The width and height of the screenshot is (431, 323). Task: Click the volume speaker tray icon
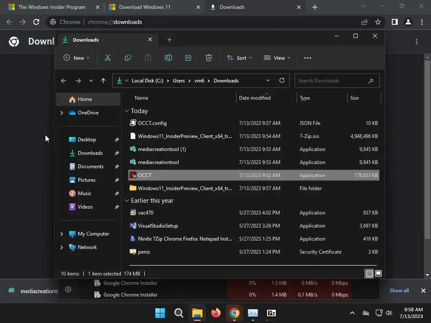pyautogui.click(x=389, y=313)
